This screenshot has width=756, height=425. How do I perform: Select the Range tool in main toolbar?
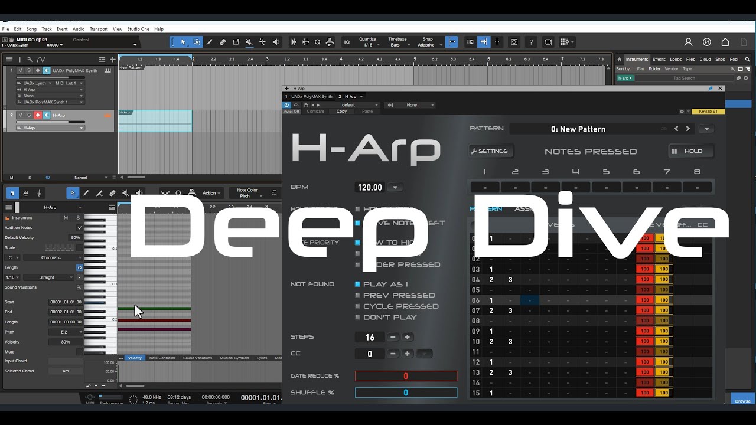coord(197,42)
